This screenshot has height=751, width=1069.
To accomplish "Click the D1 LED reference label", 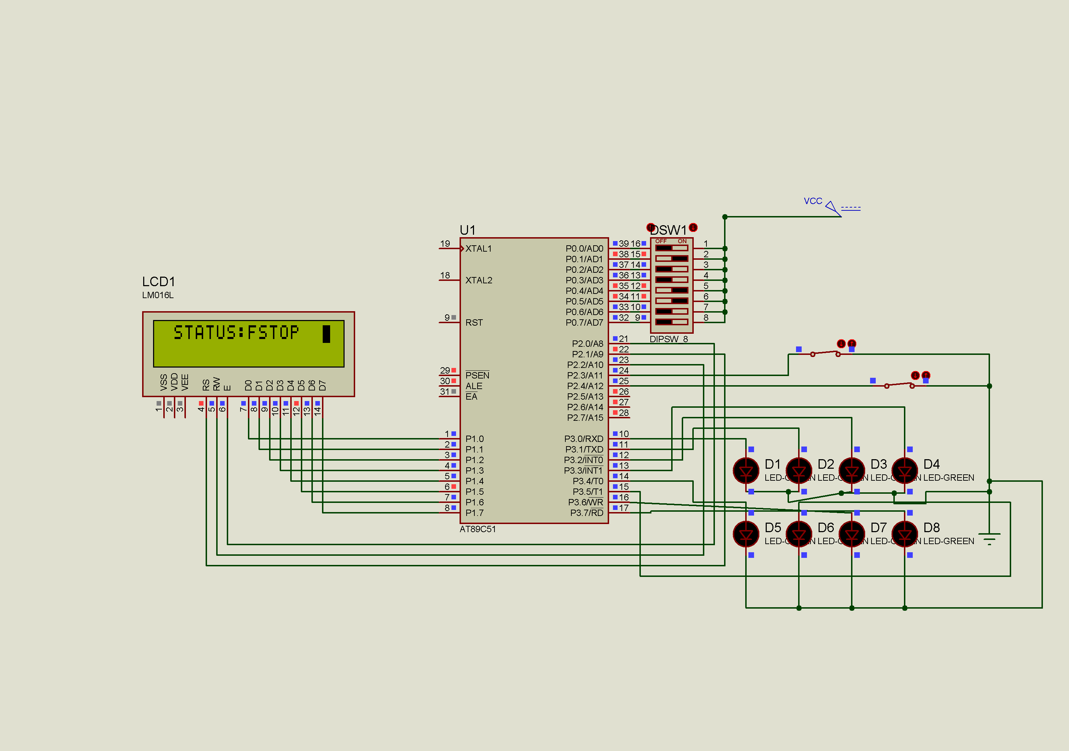I will [773, 464].
